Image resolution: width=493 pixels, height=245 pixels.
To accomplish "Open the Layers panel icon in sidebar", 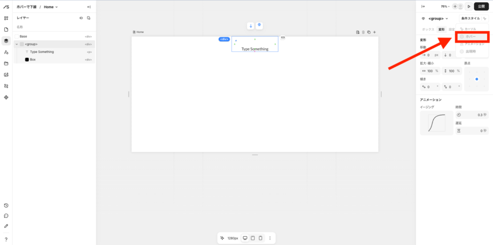I will coord(6,41).
